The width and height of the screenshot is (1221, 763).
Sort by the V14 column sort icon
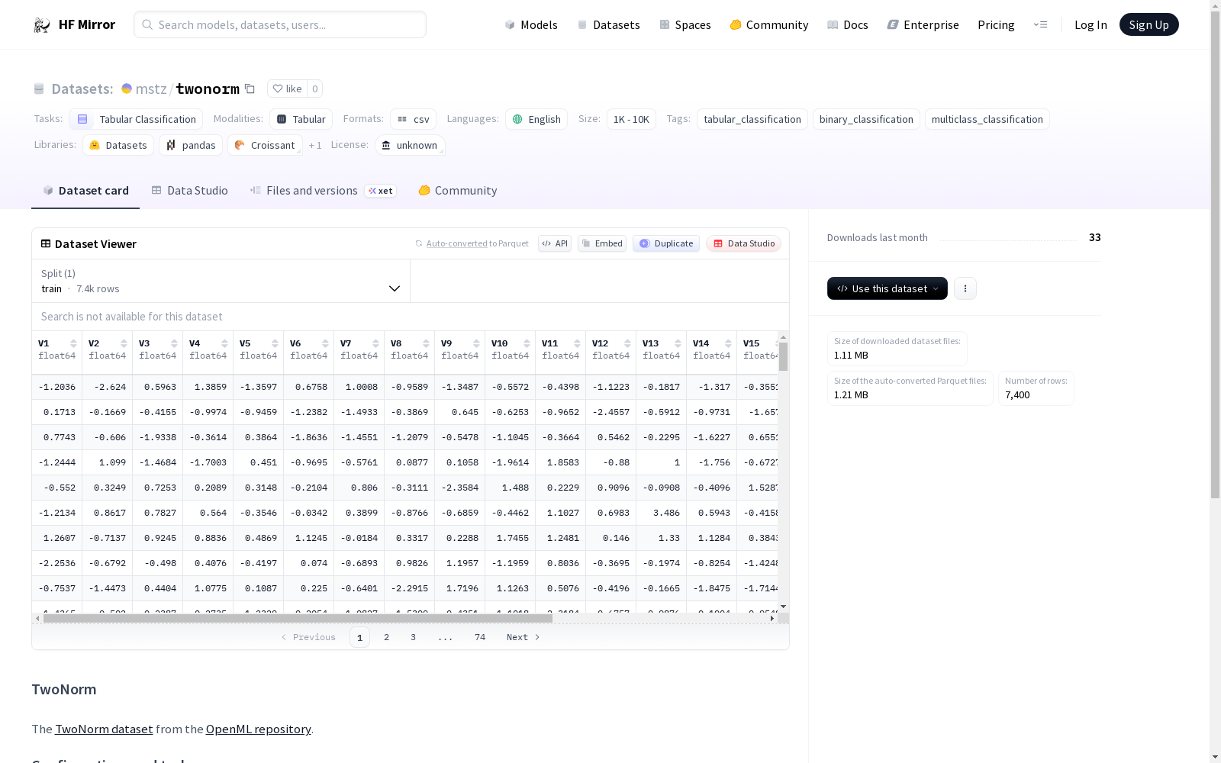tap(728, 343)
